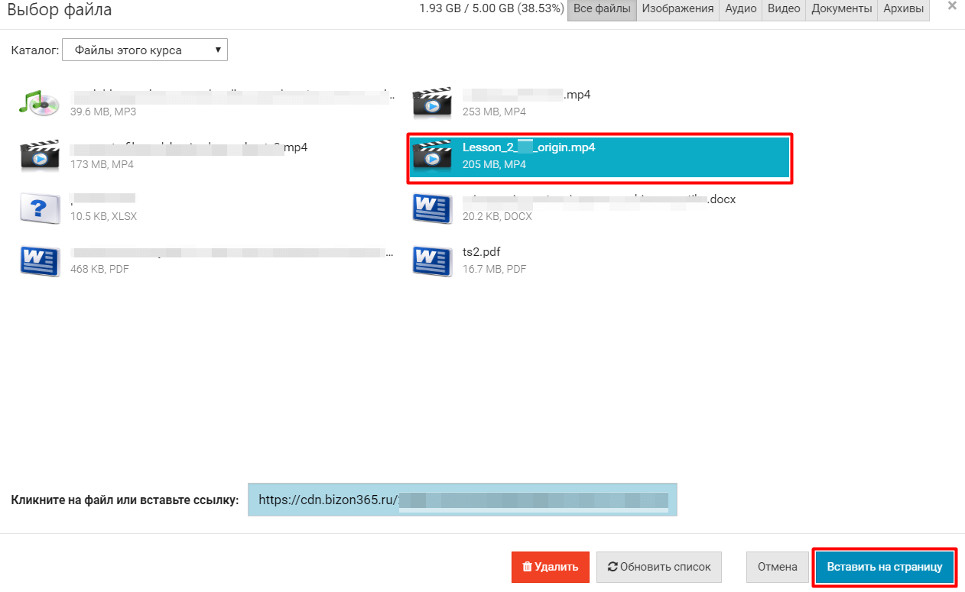Click the clapperboard icon of the 253 MB video
The width and height of the screenshot is (965, 592).
(432, 103)
